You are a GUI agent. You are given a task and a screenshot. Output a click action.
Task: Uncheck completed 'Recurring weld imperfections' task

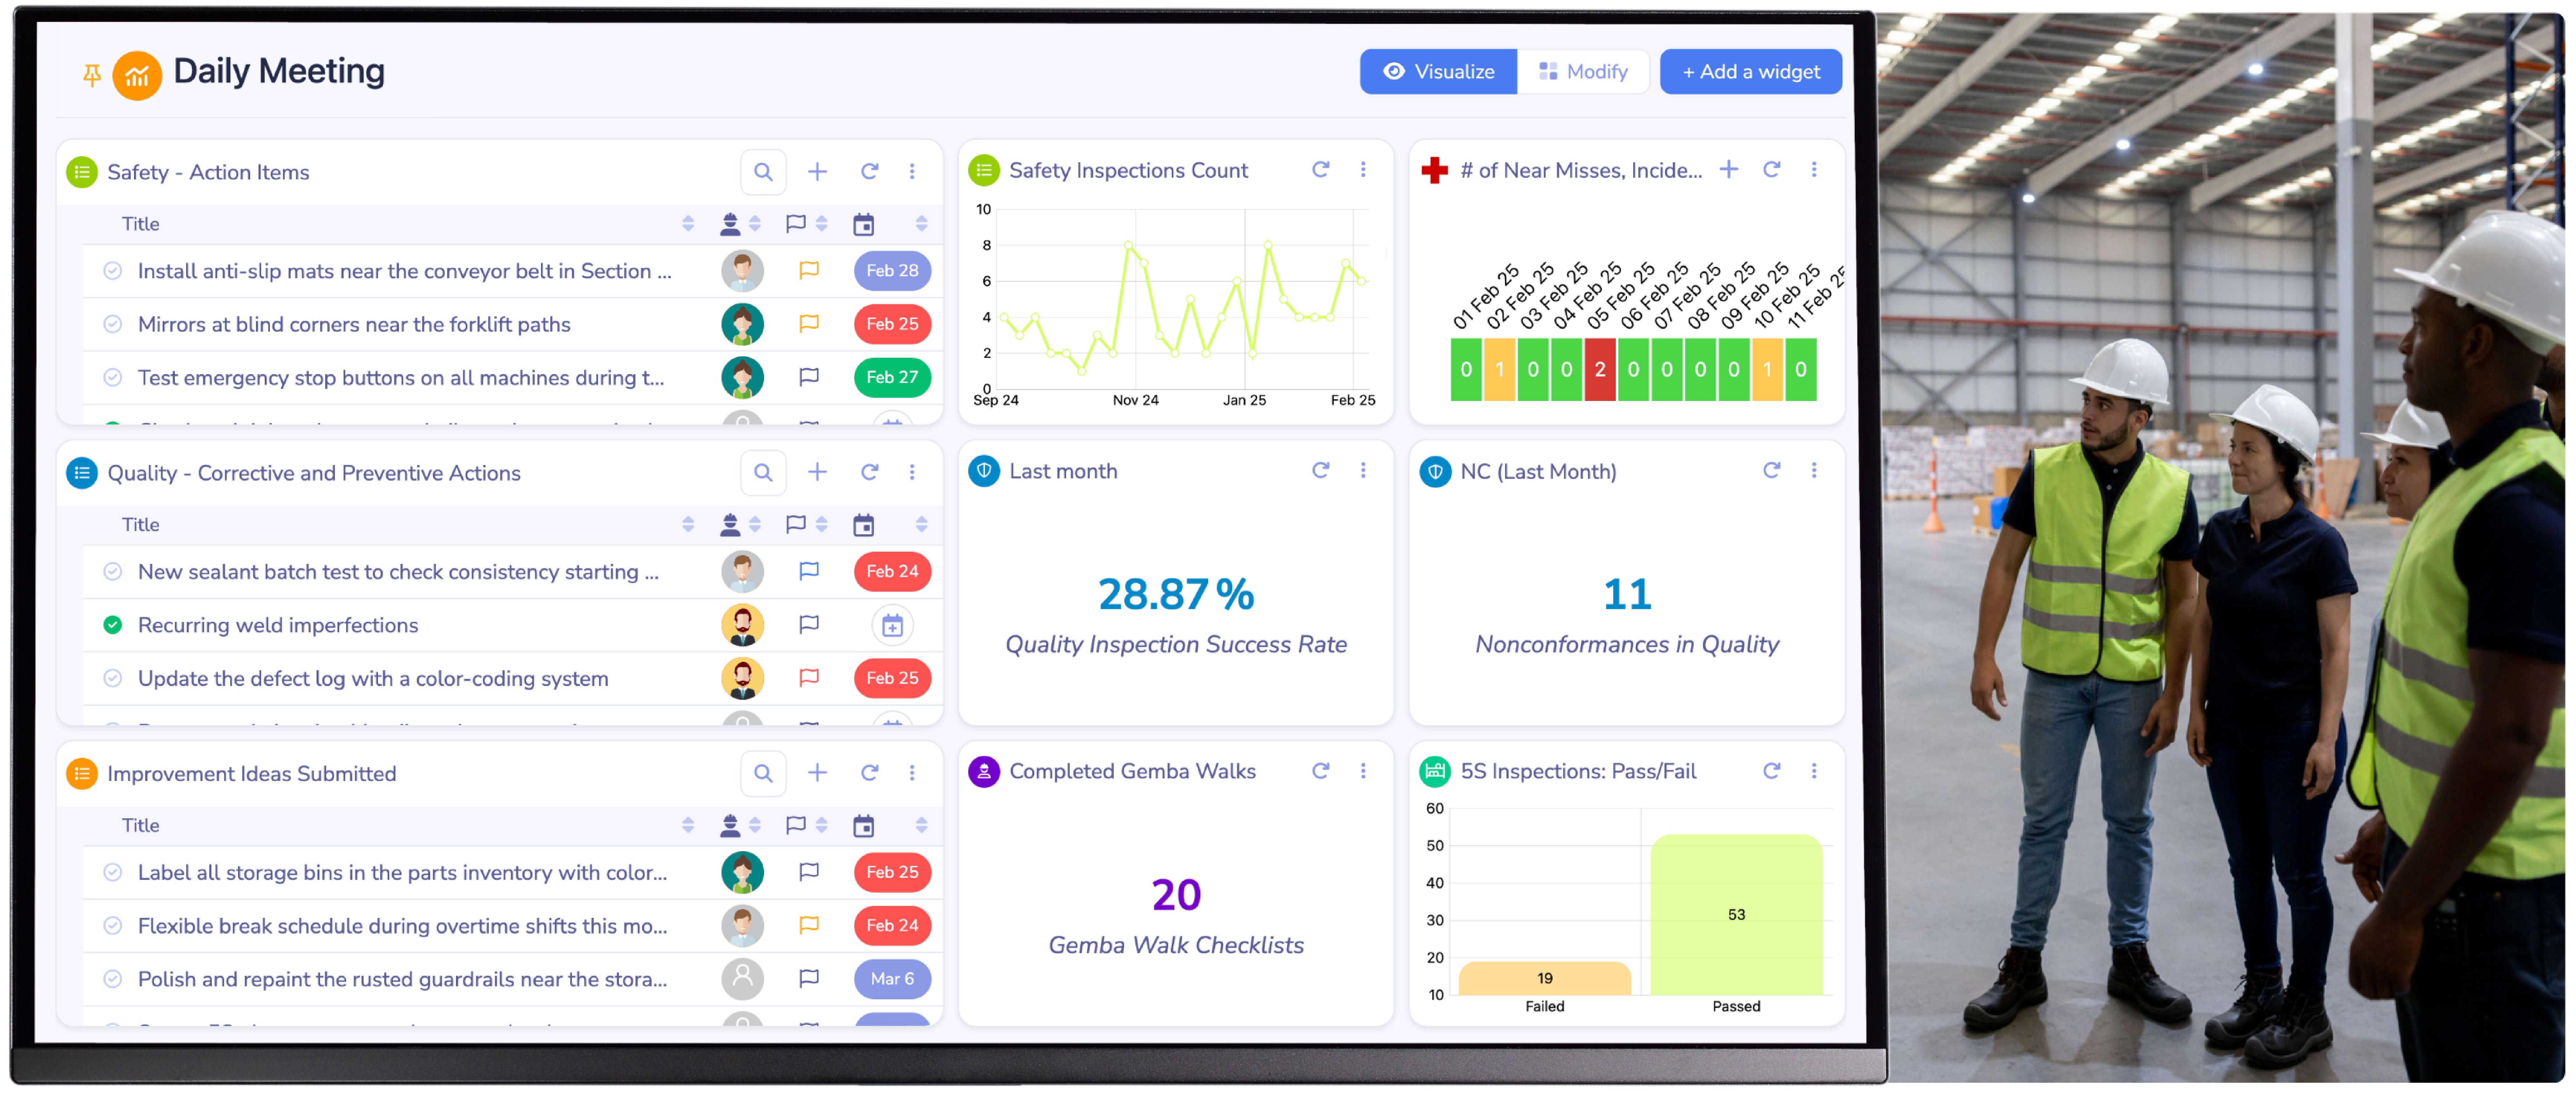113,625
